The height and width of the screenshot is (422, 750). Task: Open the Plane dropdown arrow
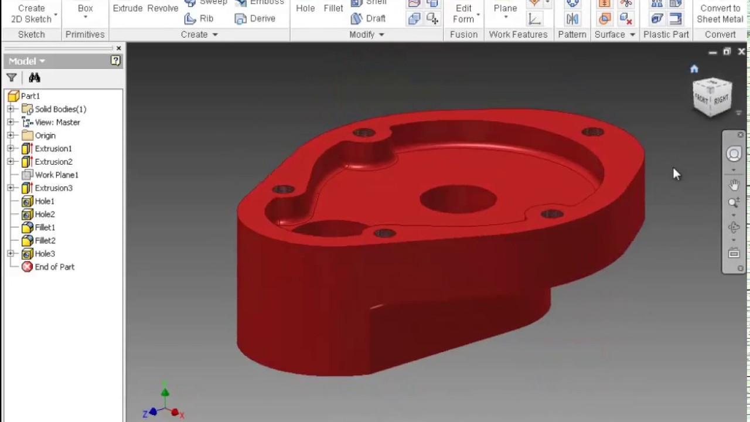pos(505,17)
